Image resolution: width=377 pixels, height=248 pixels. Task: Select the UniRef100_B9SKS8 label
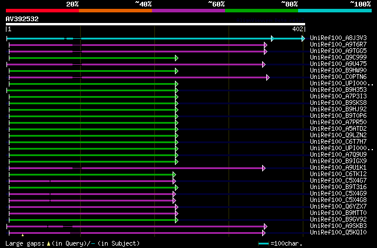coord(338,103)
